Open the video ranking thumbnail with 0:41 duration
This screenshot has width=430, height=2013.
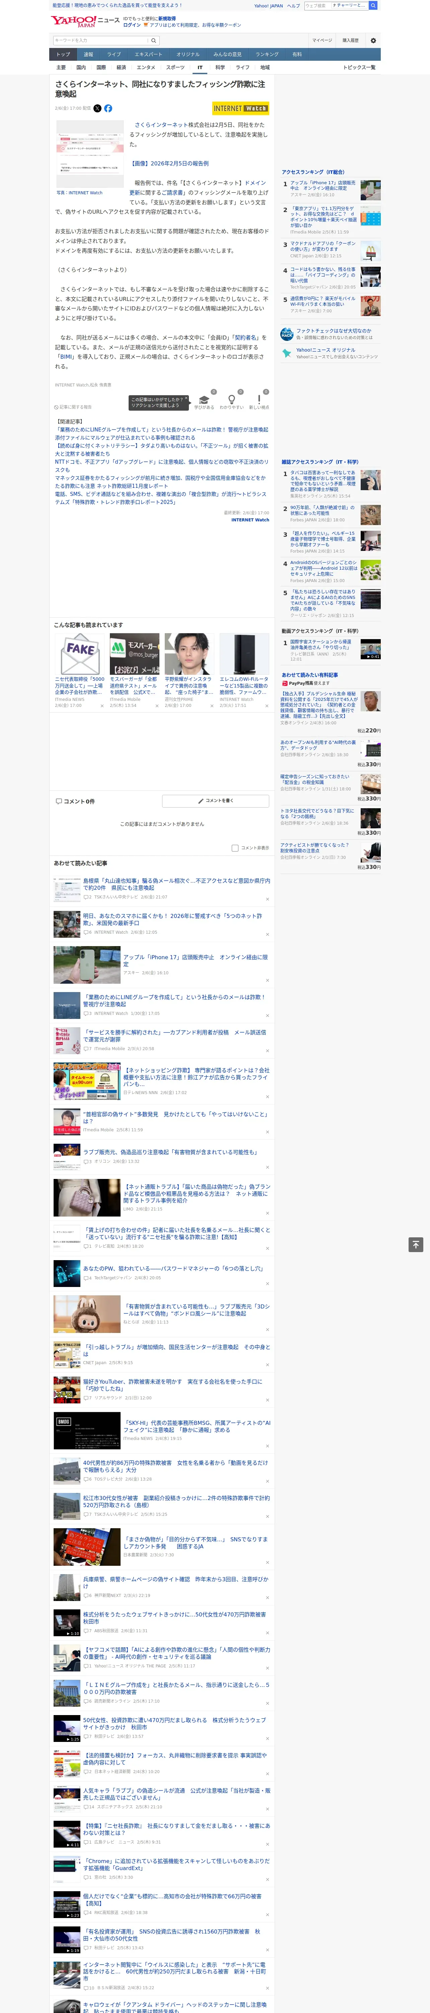click(371, 650)
